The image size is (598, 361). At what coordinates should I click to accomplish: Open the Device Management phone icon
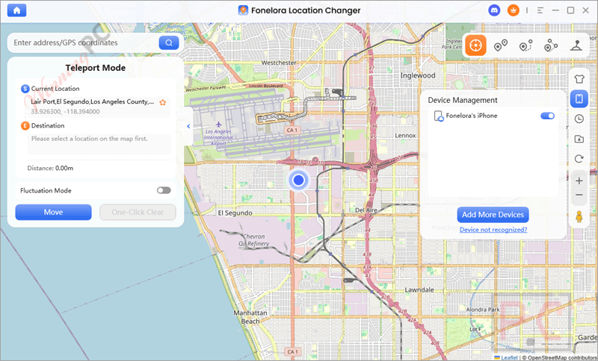(x=579, y=99)
